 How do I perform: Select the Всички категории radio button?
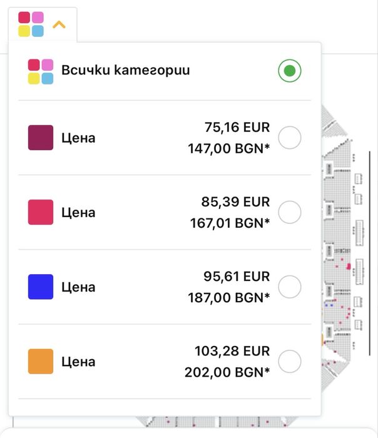pos(289,71)
